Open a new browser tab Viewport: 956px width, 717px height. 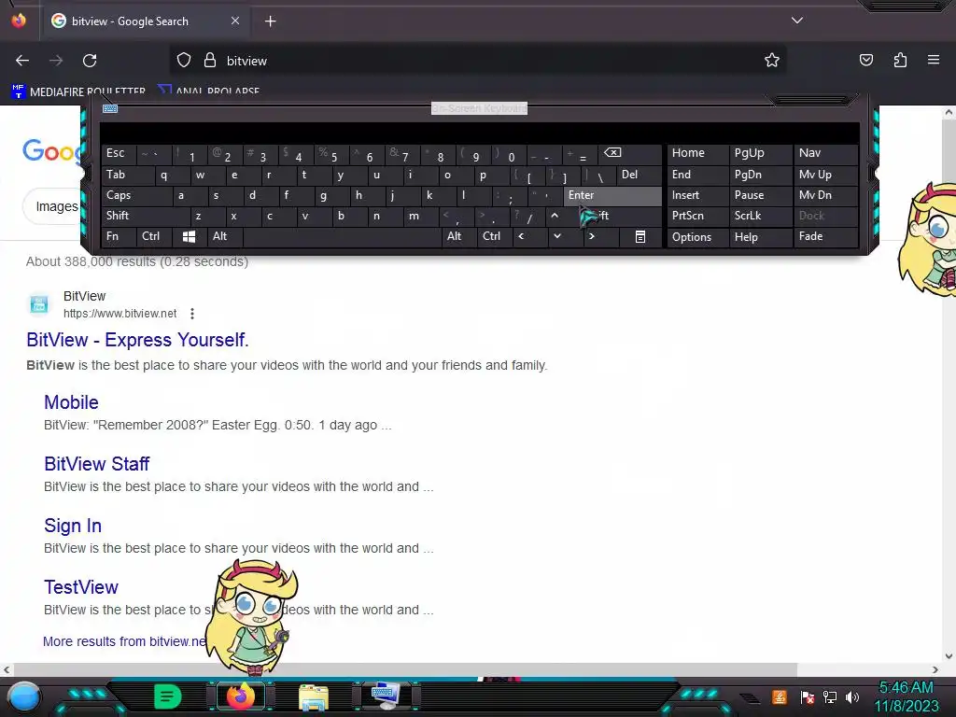pos(270,21)
